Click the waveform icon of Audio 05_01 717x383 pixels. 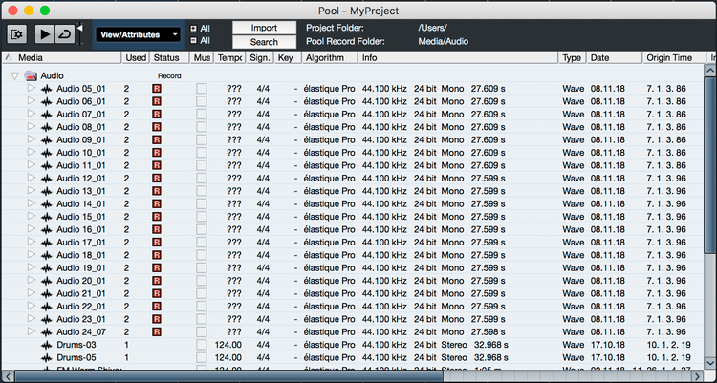click(x=47, y=89)
